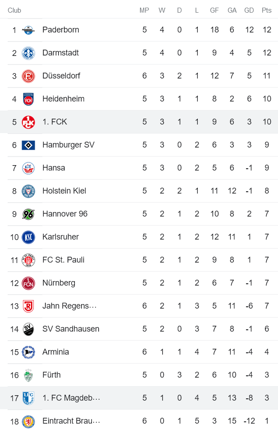This screenshot has width=278, height=434.
Task: Sort the table by Pts column
Action: click(x=267, y=10)
